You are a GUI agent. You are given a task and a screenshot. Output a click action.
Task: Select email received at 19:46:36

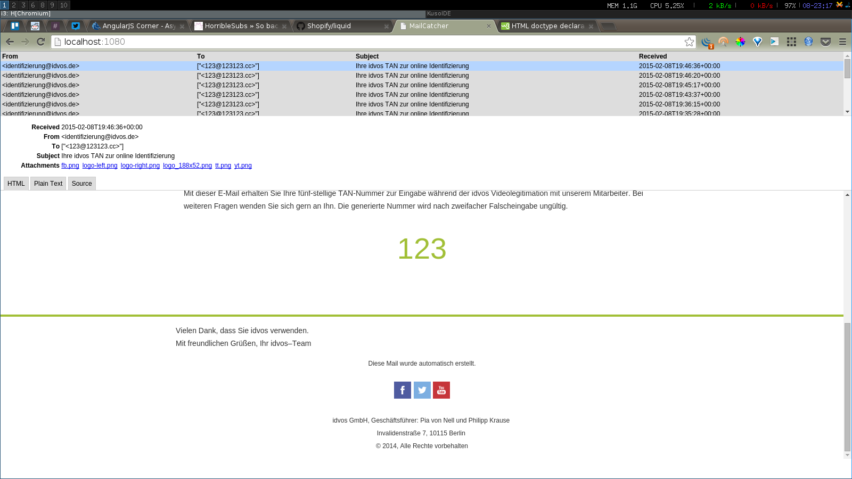422,66
